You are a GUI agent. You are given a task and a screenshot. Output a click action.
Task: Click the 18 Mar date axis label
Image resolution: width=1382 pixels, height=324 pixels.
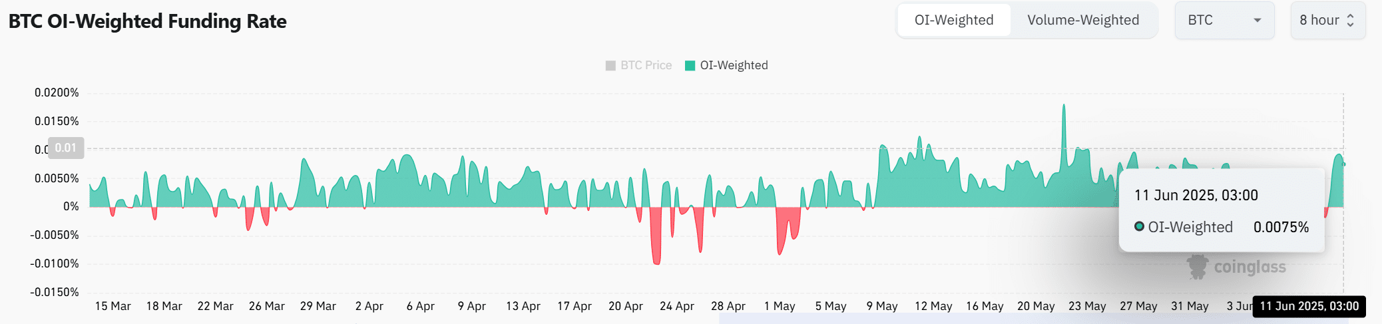(x=164, y=306)
